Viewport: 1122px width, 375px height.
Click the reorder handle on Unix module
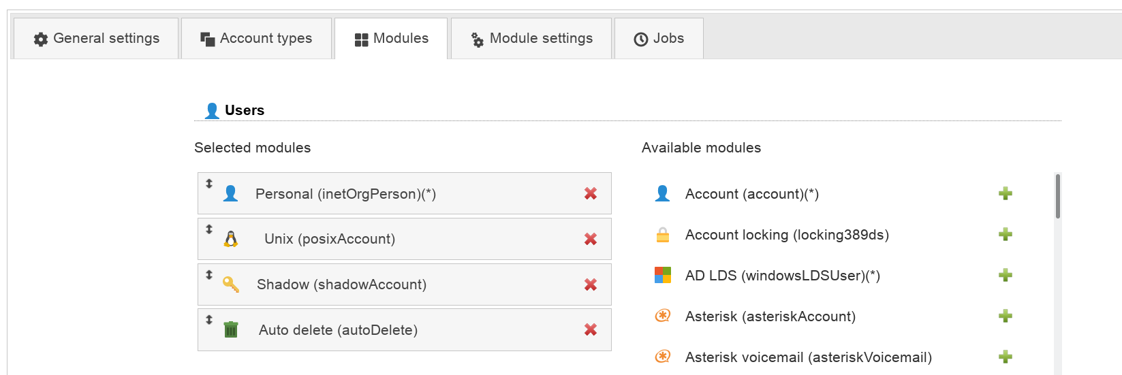pos(209,229)
